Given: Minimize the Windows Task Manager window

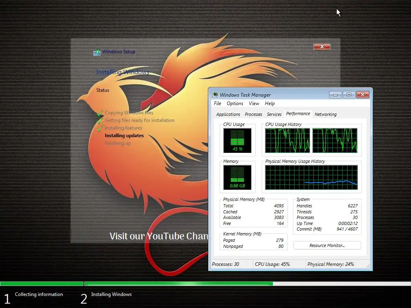Looking at the screenshot, I should 335,95.
